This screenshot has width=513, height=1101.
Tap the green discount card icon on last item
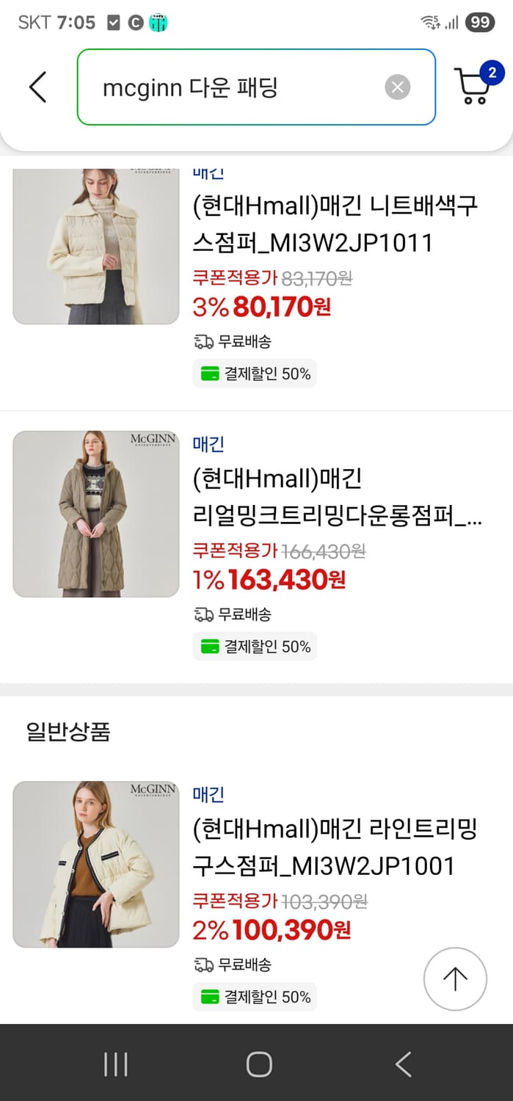click(211, 997)
